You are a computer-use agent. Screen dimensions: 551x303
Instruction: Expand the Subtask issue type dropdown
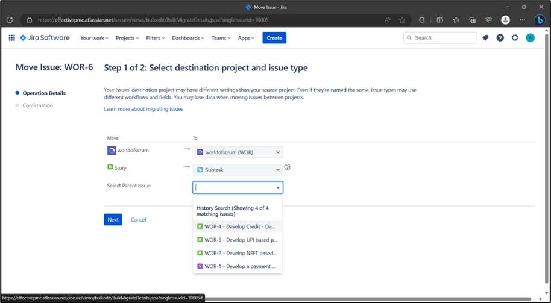click(x=238, y=170)
